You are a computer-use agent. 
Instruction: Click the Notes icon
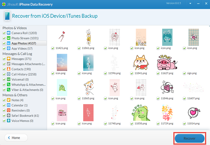pyautogui.click(x=8, y=100)
